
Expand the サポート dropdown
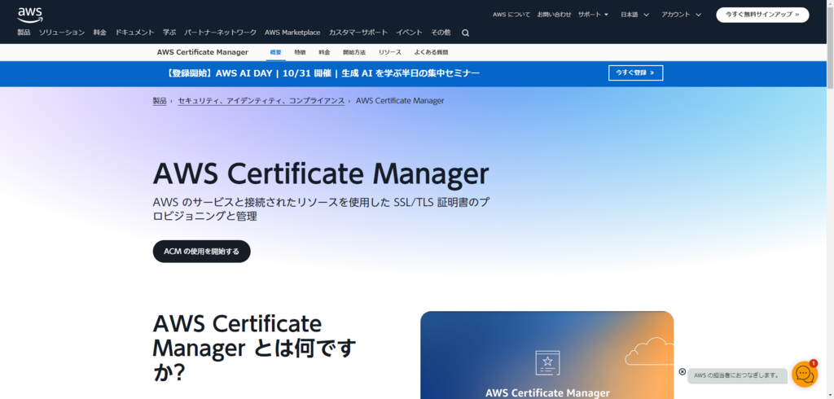click(x=593, y=15)
